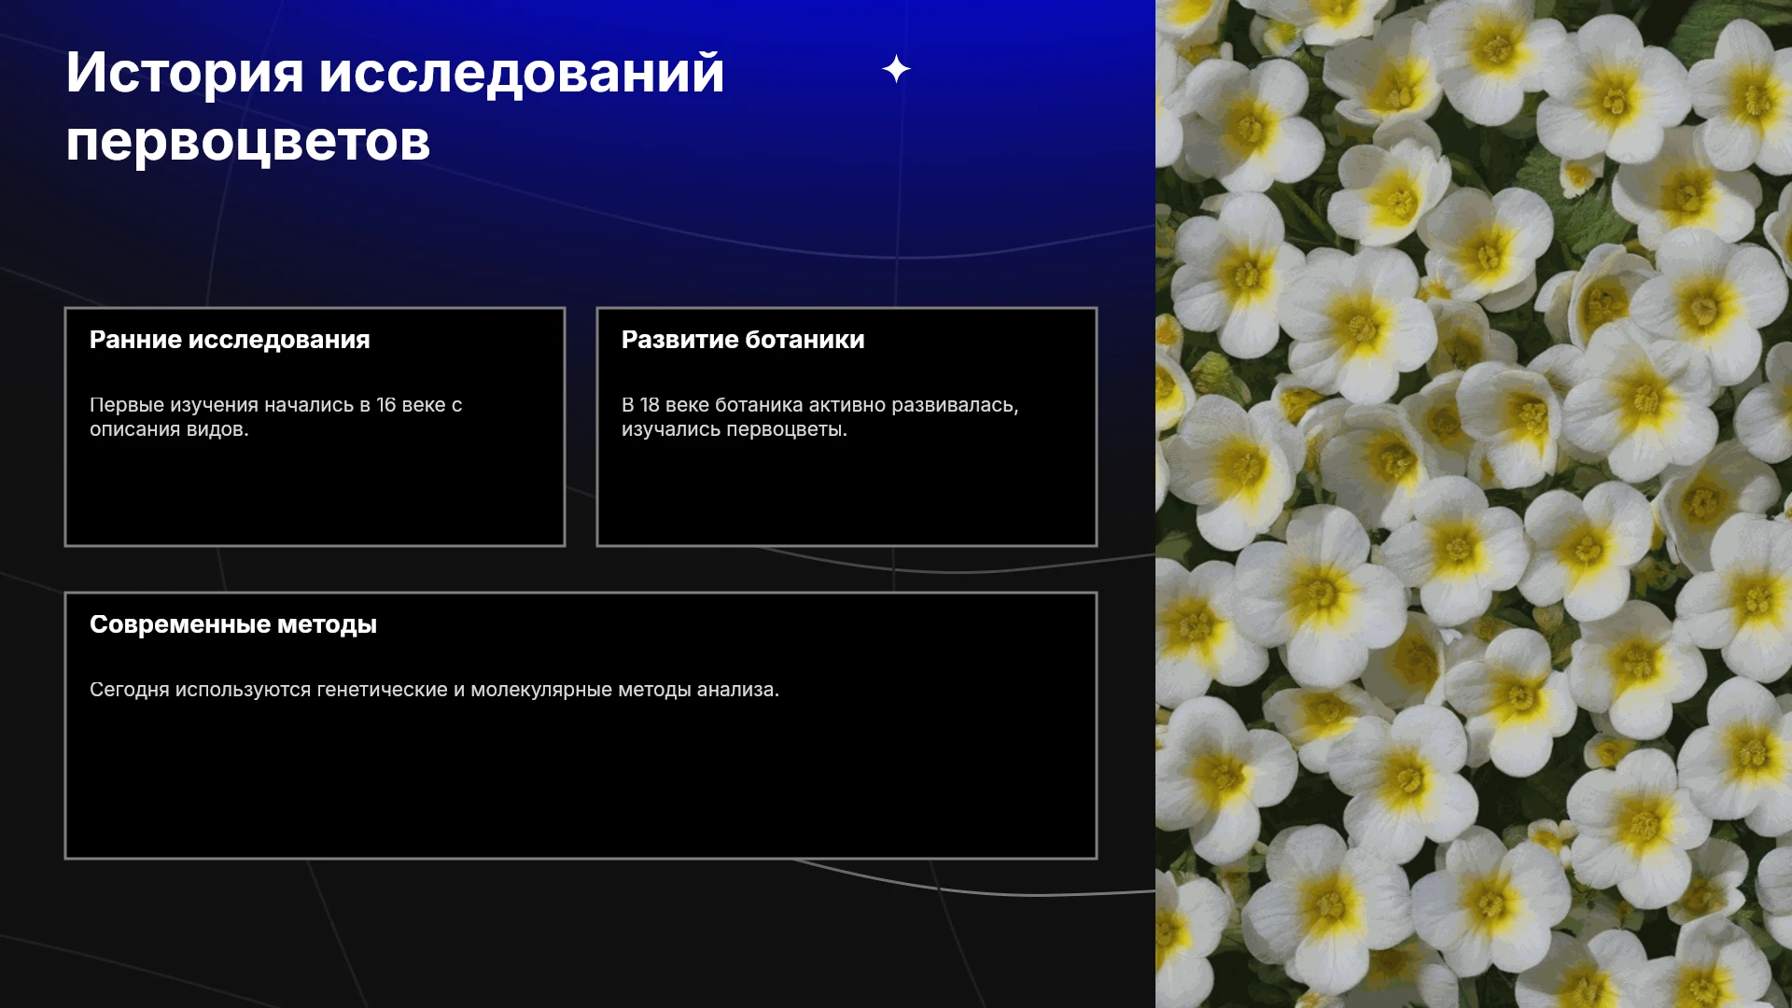Select the word "исследований" in the title
This screenshot has height=1008, width=1792.
pyautogui.click(x=522, y=72)
